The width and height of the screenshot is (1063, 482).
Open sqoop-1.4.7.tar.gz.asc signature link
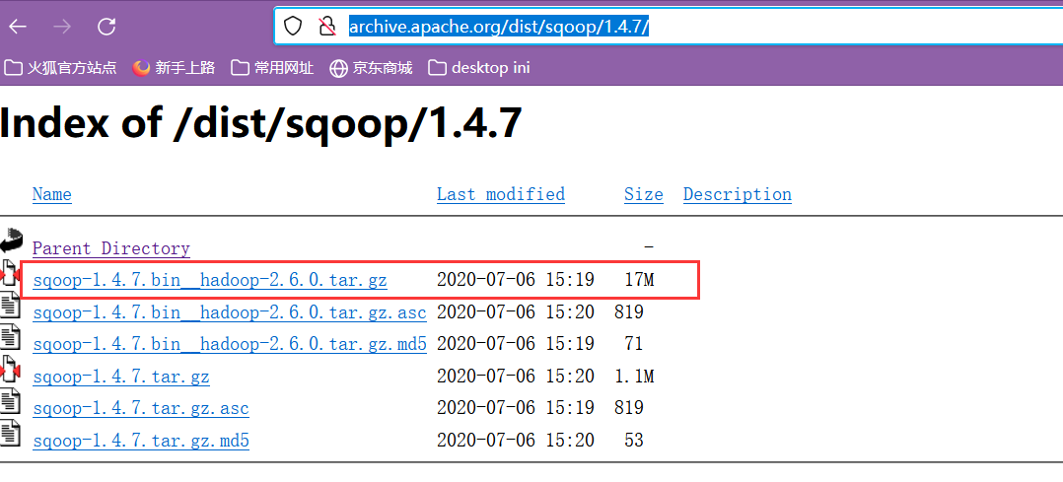click(140, 409)
